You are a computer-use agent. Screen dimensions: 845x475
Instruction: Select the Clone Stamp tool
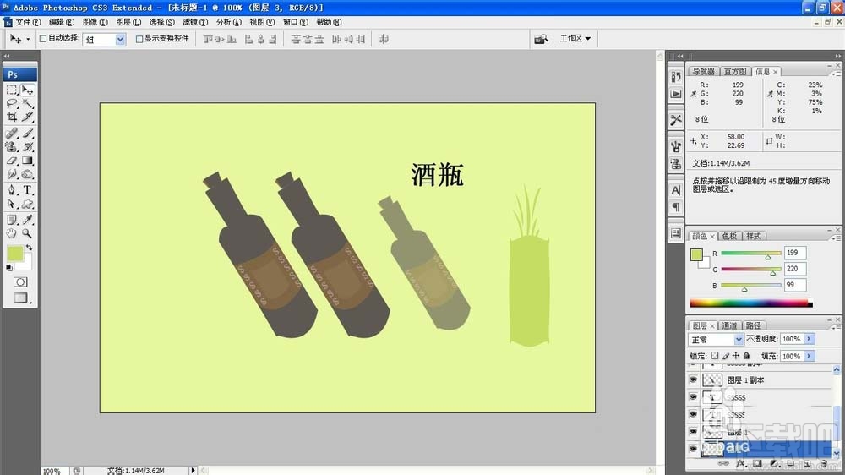(12, 147)
